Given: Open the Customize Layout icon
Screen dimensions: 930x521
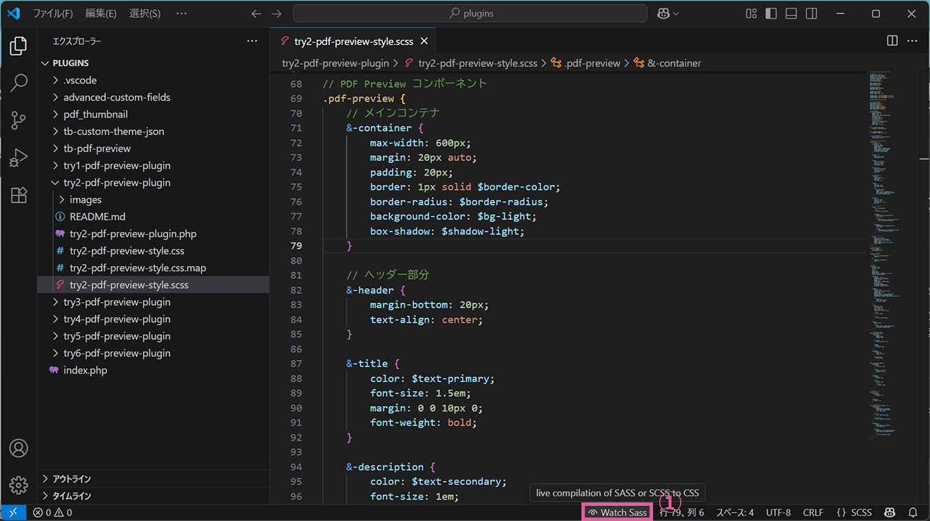Looking at the screenshot, I should coord(752,13).
